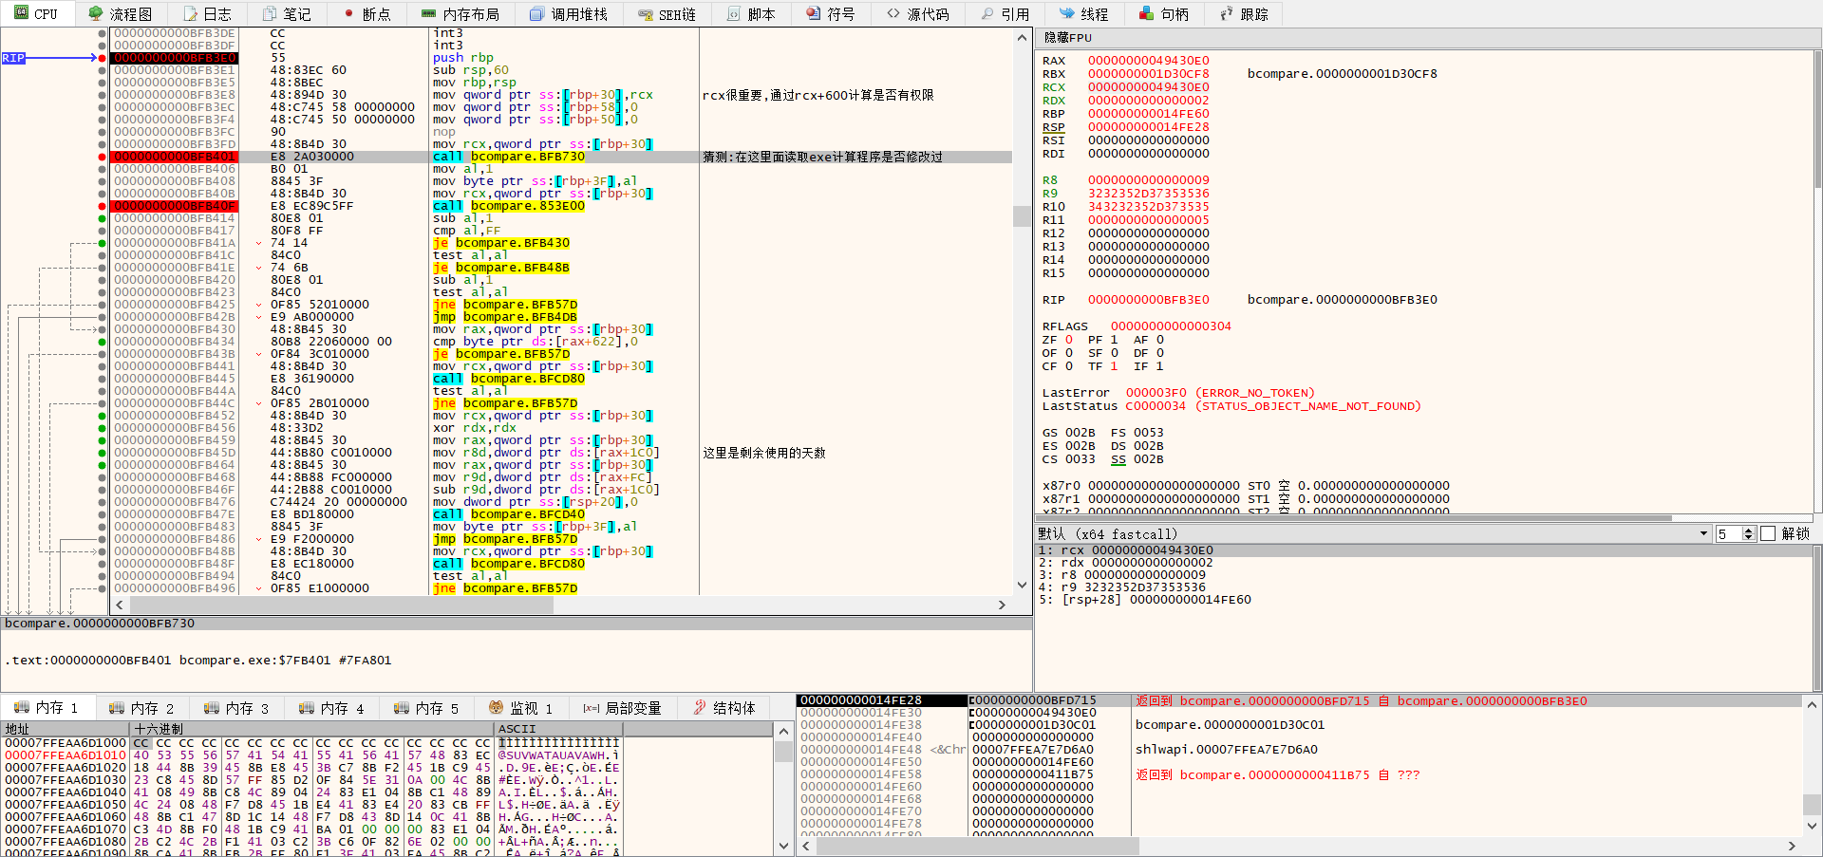Open the 调用堆栈 call stack tab

tap(569, 14)
